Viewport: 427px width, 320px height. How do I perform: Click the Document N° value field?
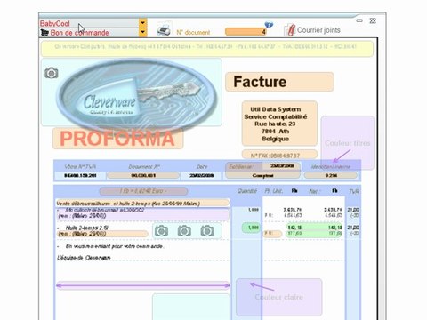pos(143,175)
